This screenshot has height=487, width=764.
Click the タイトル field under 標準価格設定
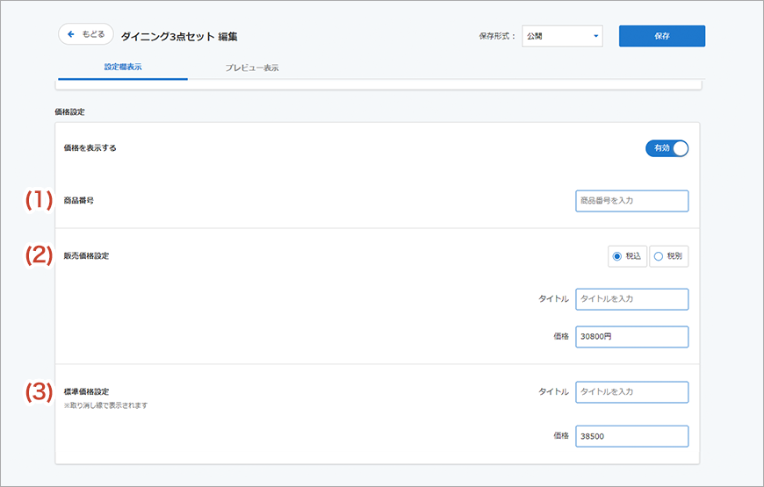(631, 392)
